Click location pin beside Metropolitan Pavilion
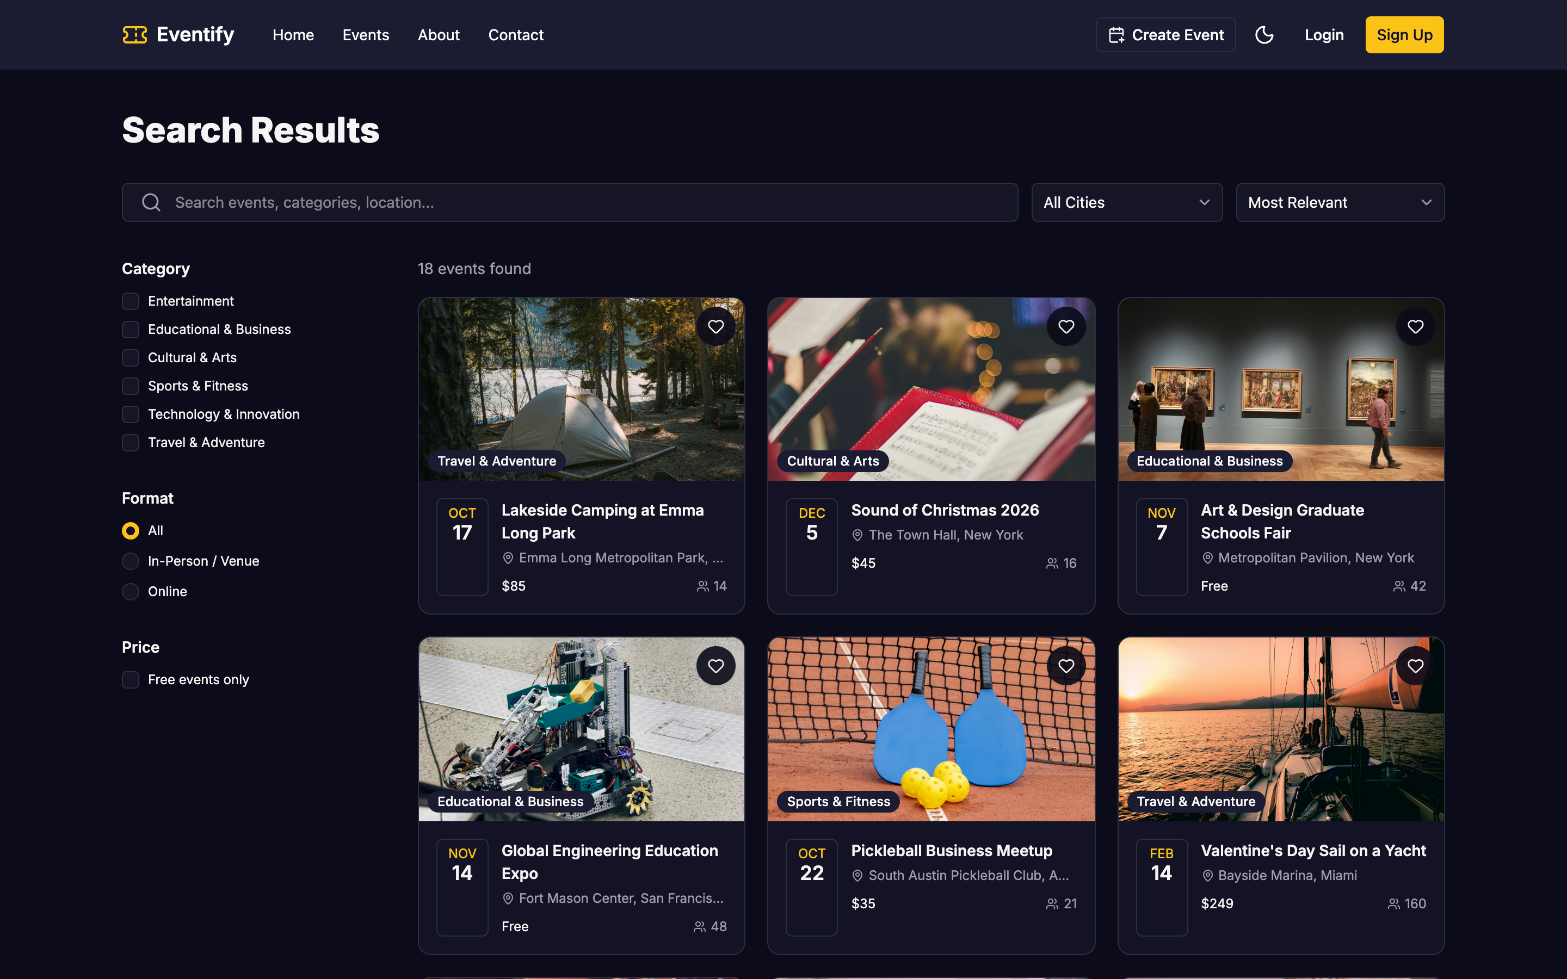Screen dimensions: 1567x979 pyautogui.click(x=1207, y=558)
